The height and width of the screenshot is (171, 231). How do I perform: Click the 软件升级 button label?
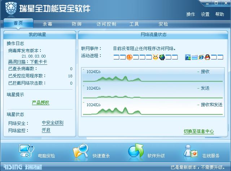click(156, 156)
